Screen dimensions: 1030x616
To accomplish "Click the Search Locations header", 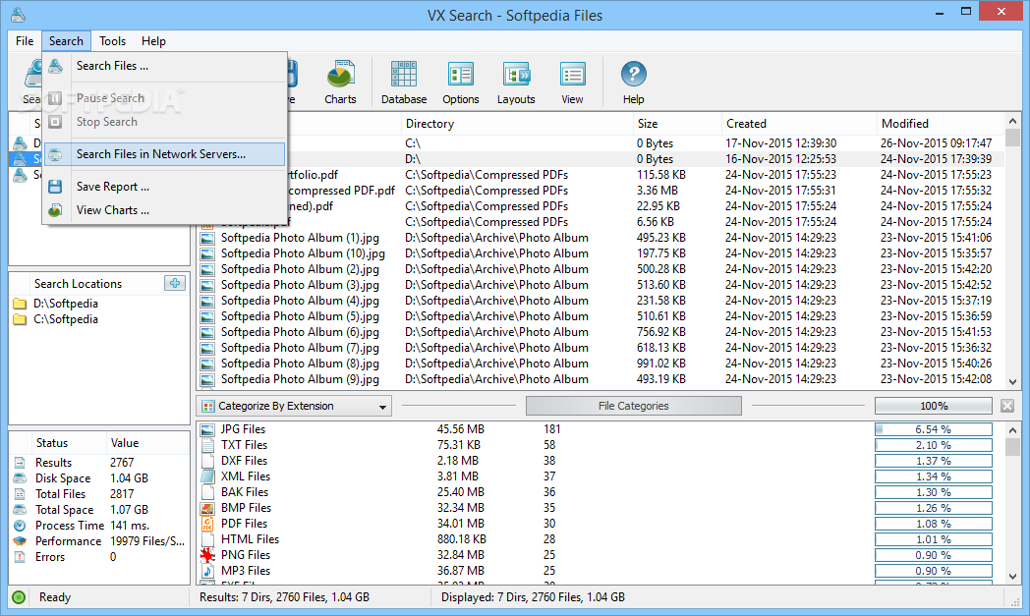I will point(79,284).
